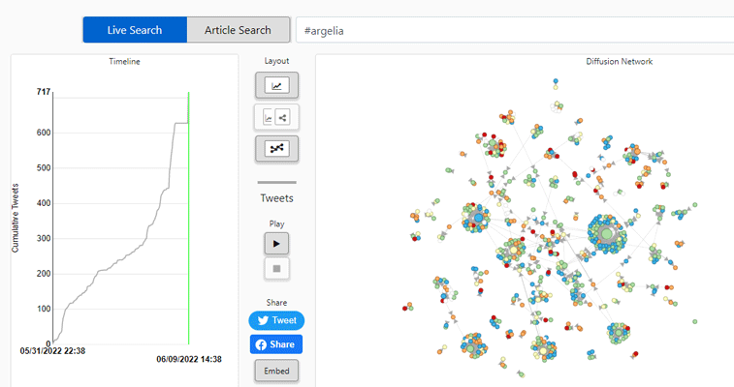Open the Embed option
The width and height of the screenshot is (734, 387).
[x=276, y=372]
